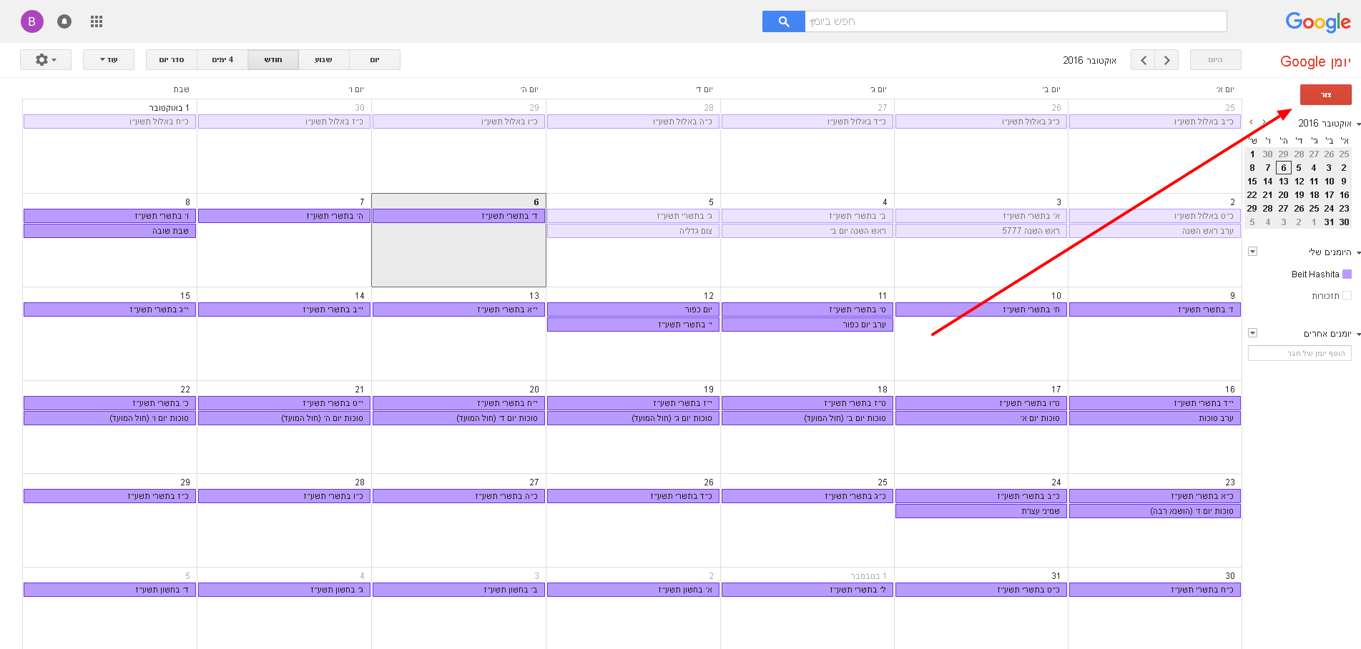Image resolution: width=1361 pixels, height=649 pixels.
Task: Click the 'הוסף יומן של חבר' input field
Action: [1299, 353]
